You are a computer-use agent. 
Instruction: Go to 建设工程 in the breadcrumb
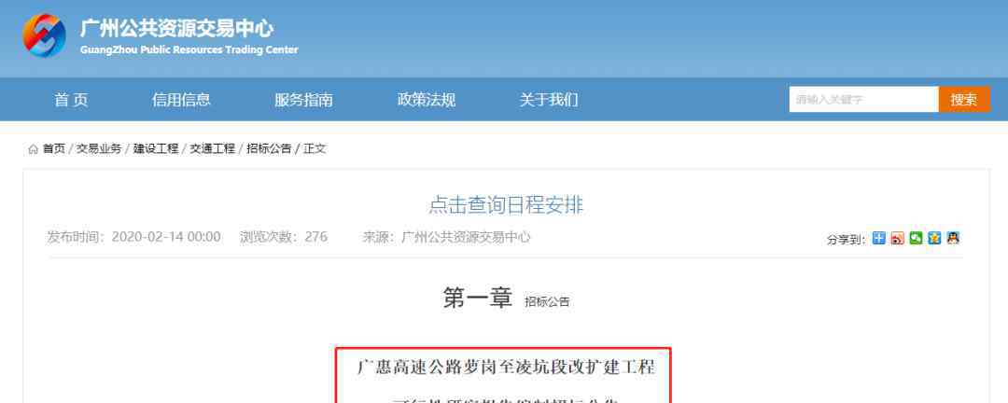(156, 149)
